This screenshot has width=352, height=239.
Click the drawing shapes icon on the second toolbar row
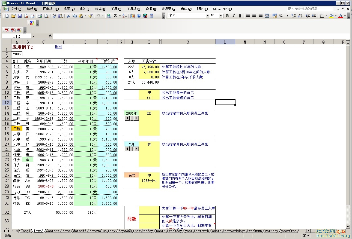point(32,23)
